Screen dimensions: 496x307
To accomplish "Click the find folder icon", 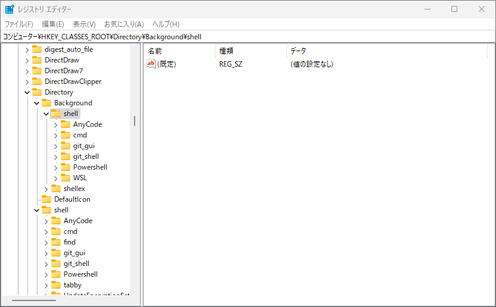I will pyautogui.click(x=56, y=242).
